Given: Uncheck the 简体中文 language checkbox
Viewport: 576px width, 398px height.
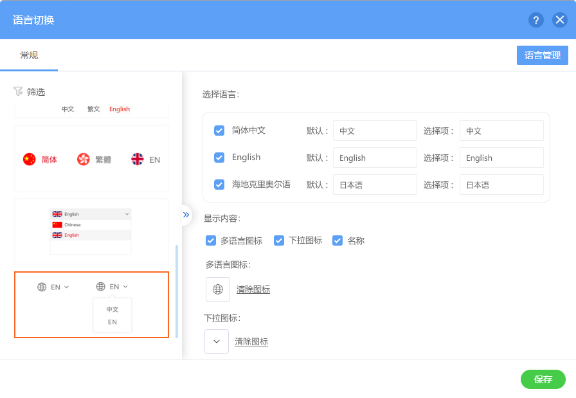Looking at the screenshot, I should click(219, 131).
